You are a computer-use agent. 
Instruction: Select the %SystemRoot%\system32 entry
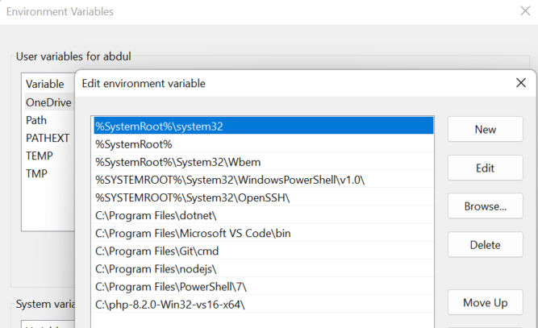pos(264,126)
